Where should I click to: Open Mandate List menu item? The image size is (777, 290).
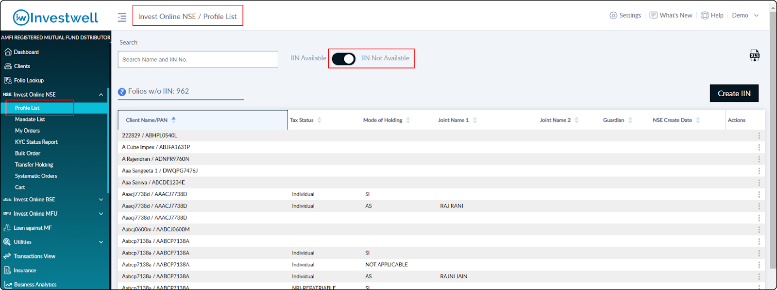point(30,119)
